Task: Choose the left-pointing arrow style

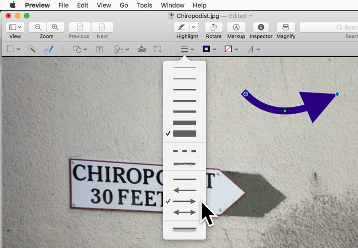Action: coord(185,190)
